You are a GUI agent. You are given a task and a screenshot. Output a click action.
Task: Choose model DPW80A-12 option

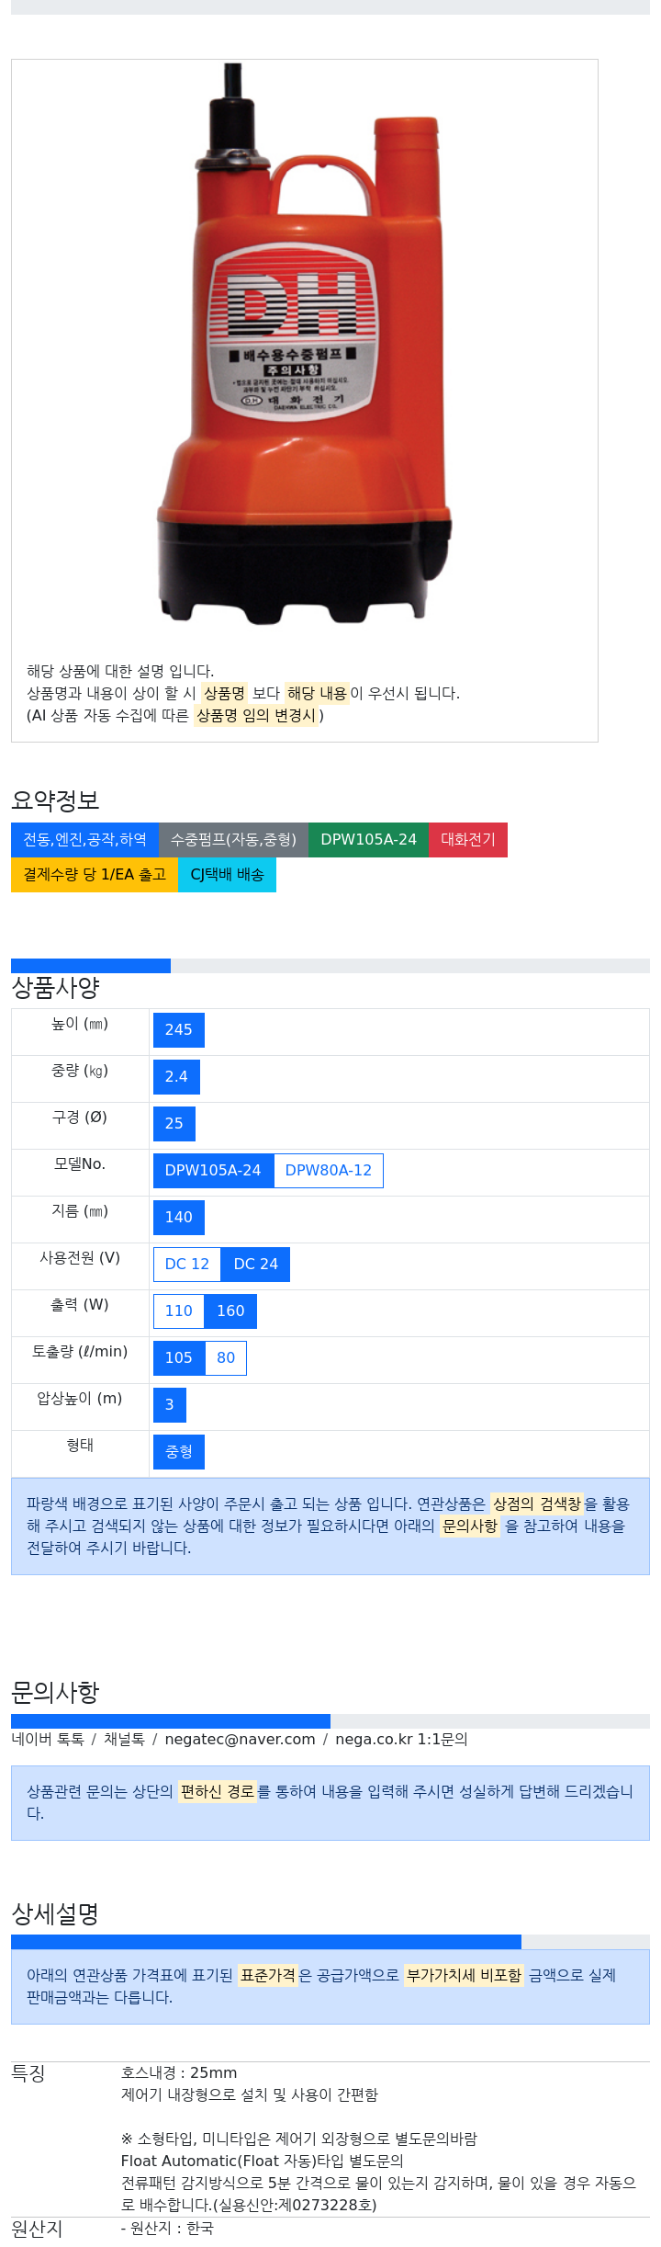(x=329, y=1171)
